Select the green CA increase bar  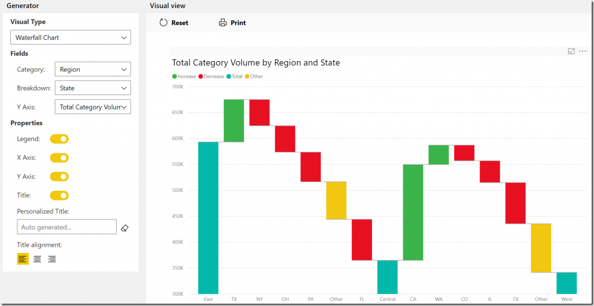tap(413, 212)
